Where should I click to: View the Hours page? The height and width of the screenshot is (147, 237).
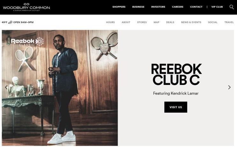click(110, 22)
